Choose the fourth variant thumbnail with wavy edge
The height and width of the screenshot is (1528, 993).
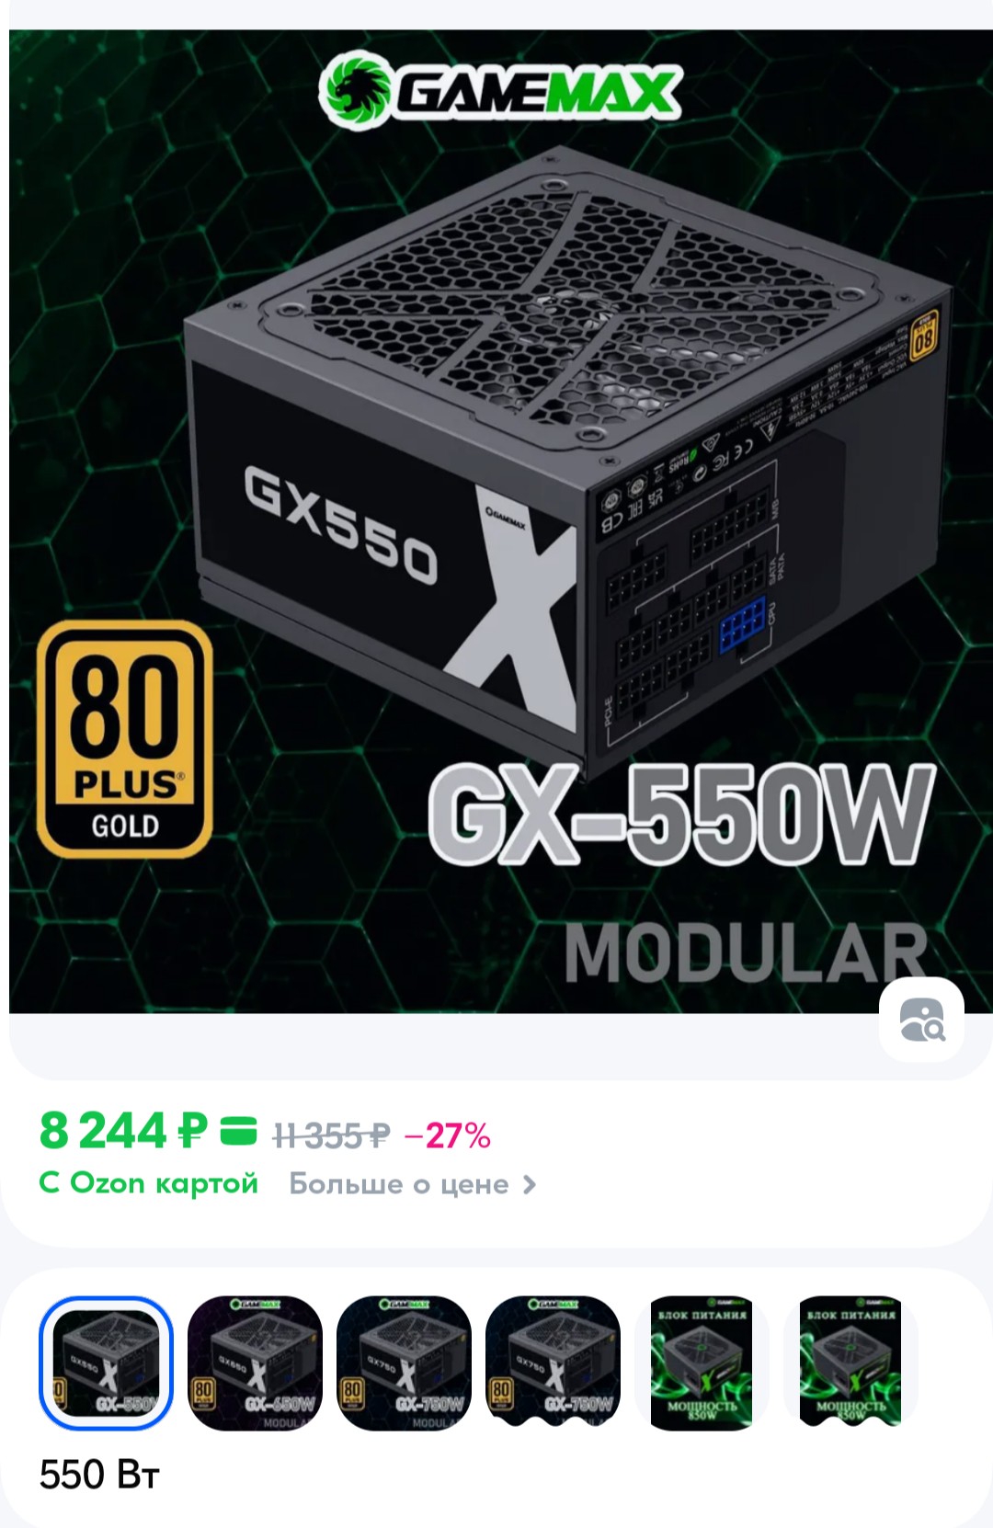click(x=553, y=1363)
